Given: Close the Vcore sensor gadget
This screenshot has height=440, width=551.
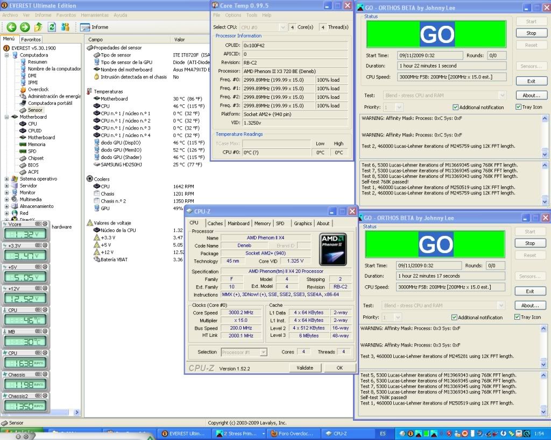Looking at the screenshot, I should tap(45, 224).
